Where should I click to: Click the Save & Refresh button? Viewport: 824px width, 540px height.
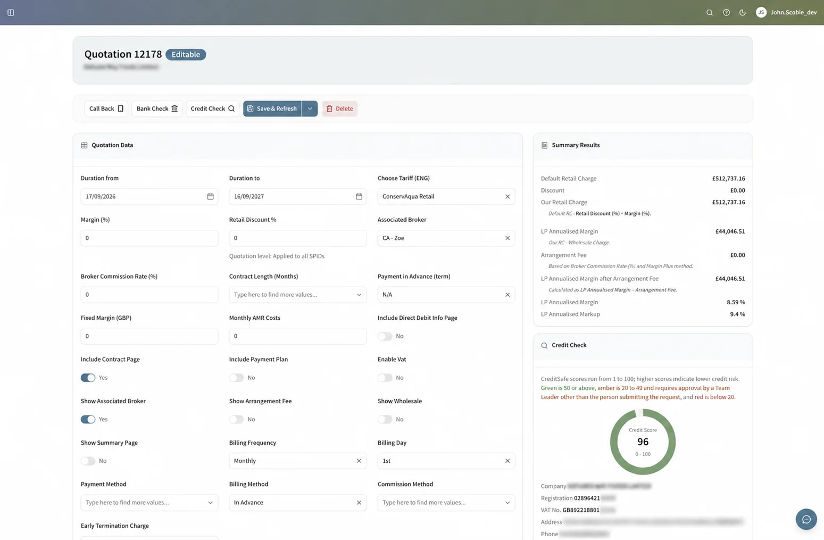point(272,109)
